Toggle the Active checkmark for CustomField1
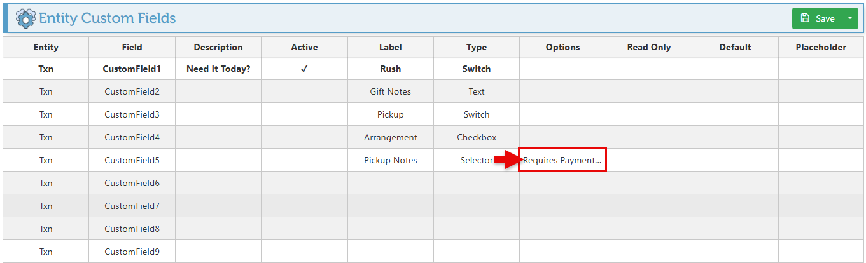The width and height of the screenshot is (866, 263). click(x=304, y=69)
